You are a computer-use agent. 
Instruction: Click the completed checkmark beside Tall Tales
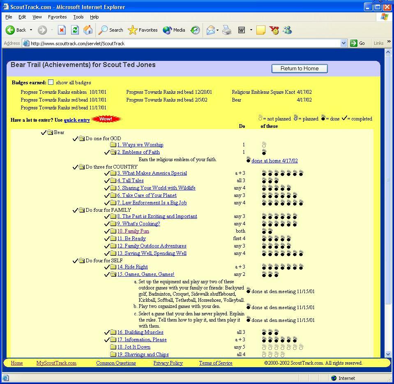point(107,180)
